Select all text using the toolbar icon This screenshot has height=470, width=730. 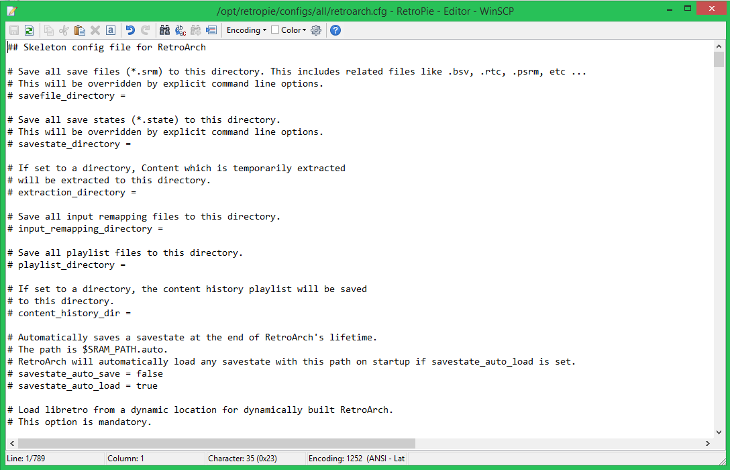click(111, 30)
